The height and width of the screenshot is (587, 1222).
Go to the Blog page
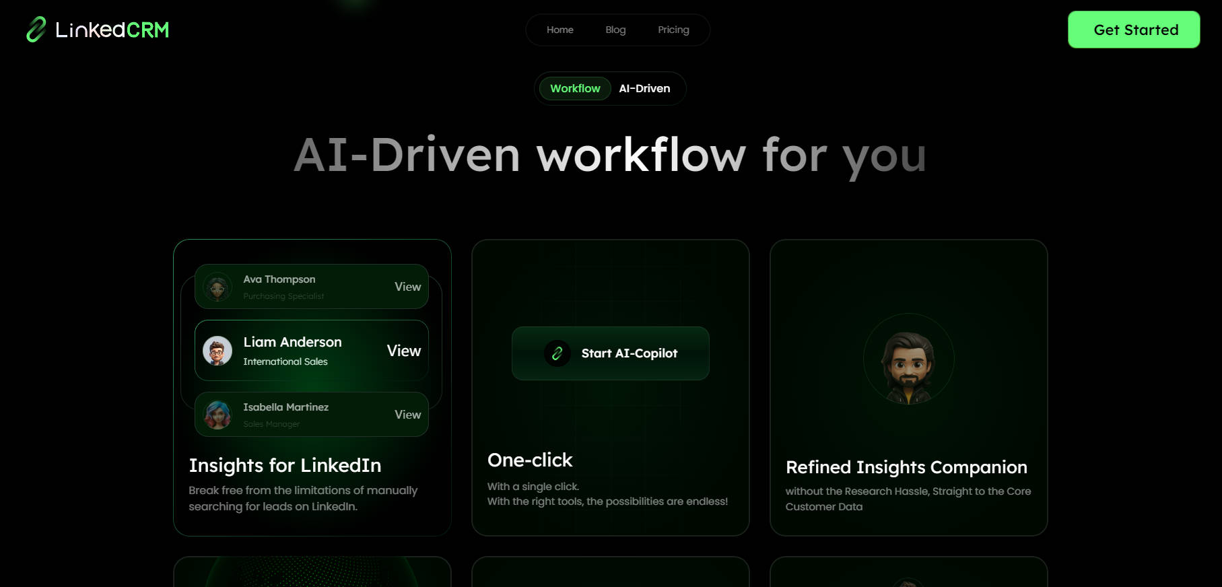pyautogui.click(x=615, y=30)
